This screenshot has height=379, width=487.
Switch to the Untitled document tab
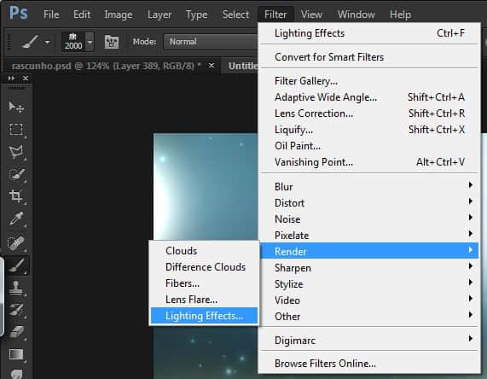241,66
